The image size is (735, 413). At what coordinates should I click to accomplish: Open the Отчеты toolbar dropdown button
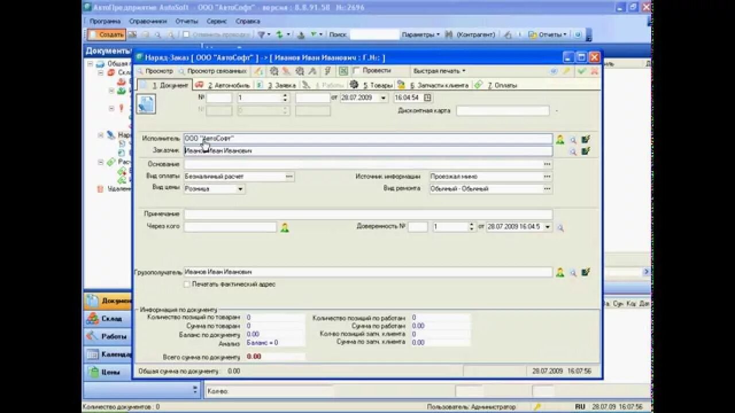[x=547, y=34]
